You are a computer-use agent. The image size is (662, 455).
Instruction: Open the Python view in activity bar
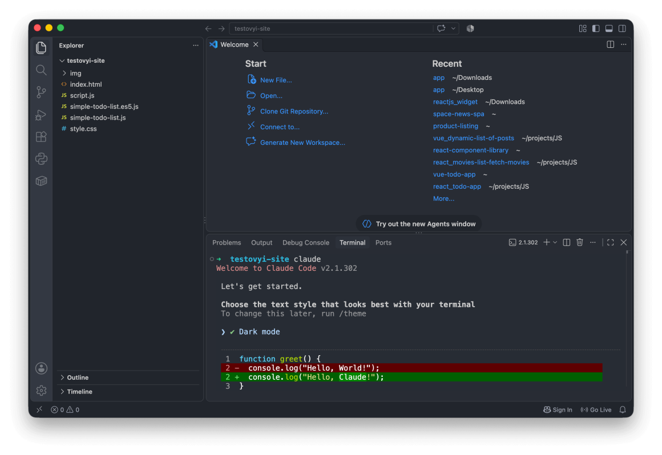coord(41,159)
